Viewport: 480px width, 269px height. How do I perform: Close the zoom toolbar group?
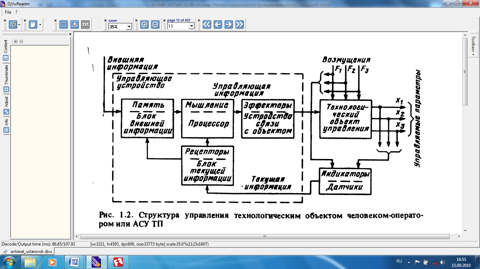(105, 20)
